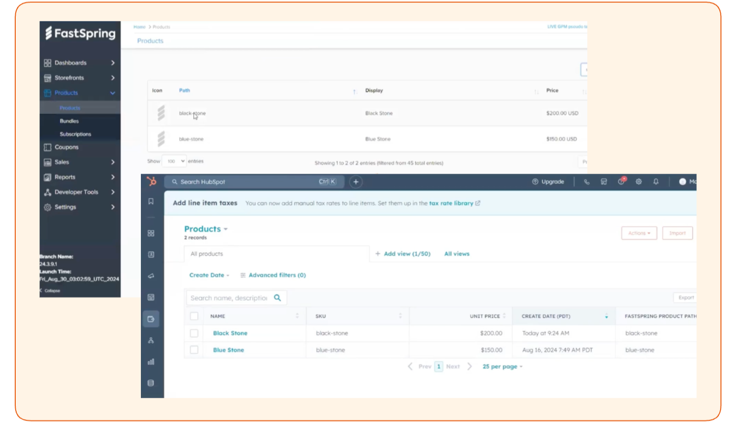Click the Search HubSpot field
This screenshot has width=752, height=423.
tap(255, 182)
